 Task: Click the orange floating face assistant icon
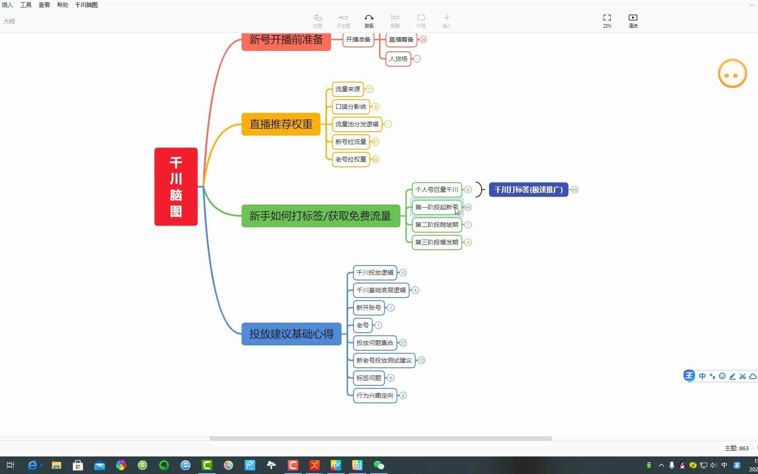(x=732, y=73)
